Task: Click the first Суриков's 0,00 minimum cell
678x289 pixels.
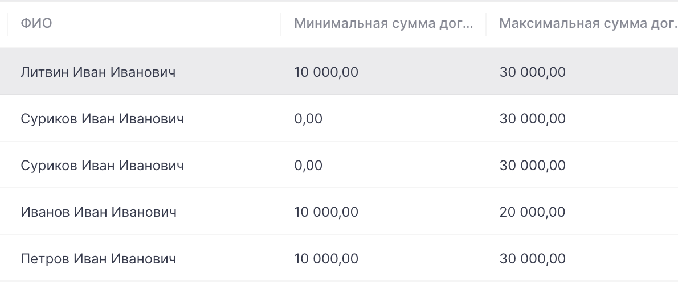Action: point(308,119)
